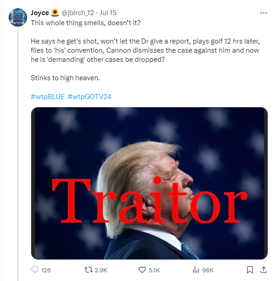
Task: Follow the #wtpGOTV24 hashtag
Action: tap(89, 97)
